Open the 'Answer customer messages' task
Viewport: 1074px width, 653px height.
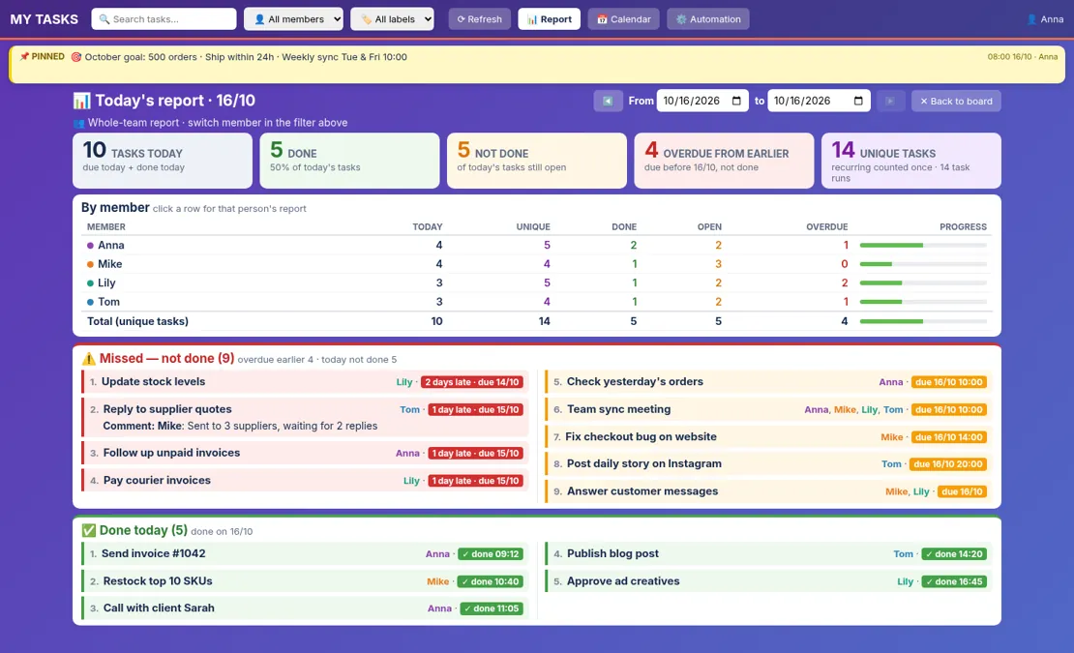[x=768, y=491]
